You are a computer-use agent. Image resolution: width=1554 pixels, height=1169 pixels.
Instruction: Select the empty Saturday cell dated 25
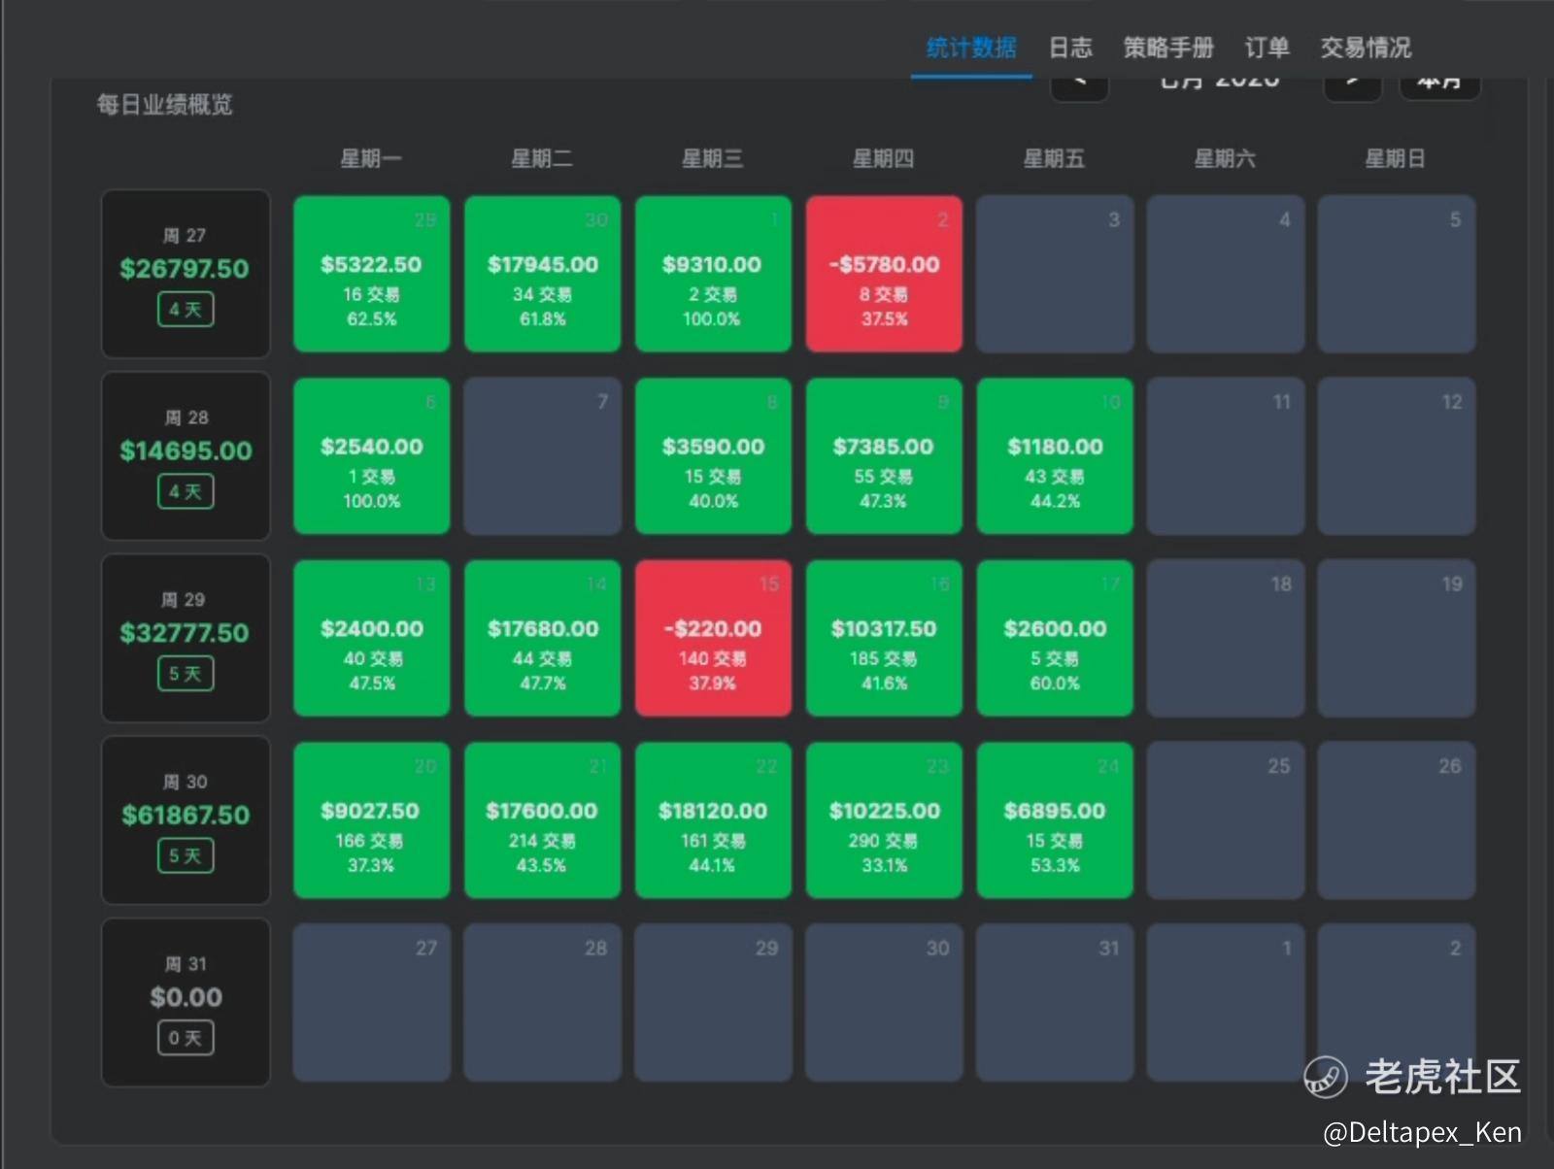coord(1226,820)
